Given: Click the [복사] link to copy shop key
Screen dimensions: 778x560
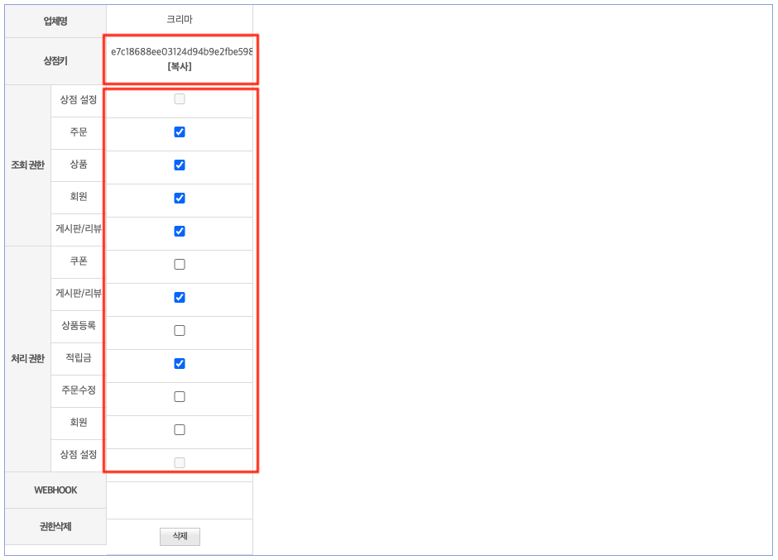Looking at the screenshot, I should point(180,66).
